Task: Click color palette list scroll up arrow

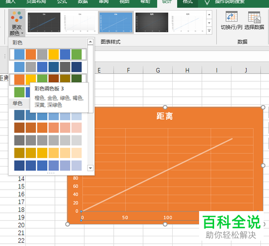Action: point(90,42)
